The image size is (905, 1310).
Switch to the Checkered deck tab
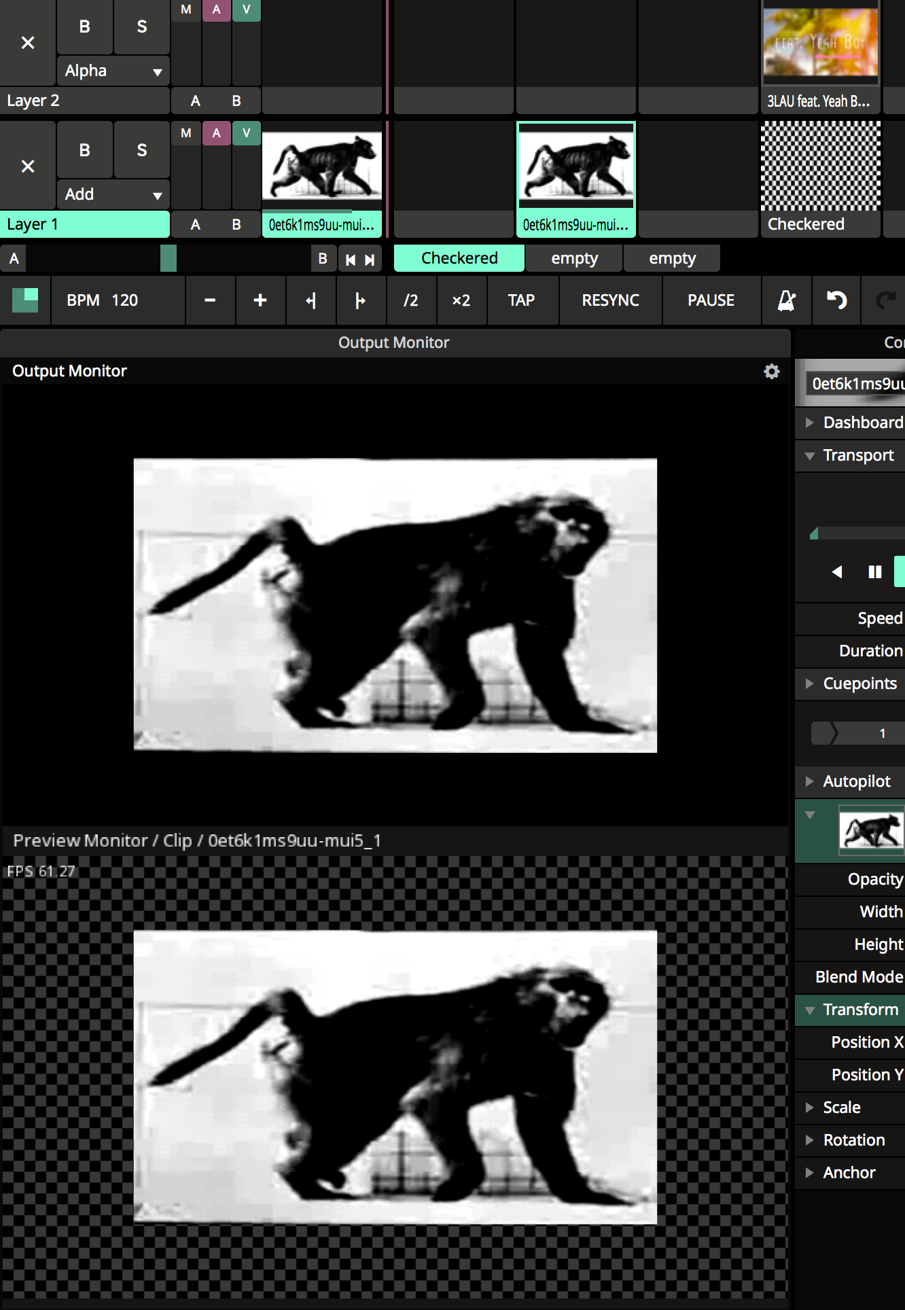[459, 258]
